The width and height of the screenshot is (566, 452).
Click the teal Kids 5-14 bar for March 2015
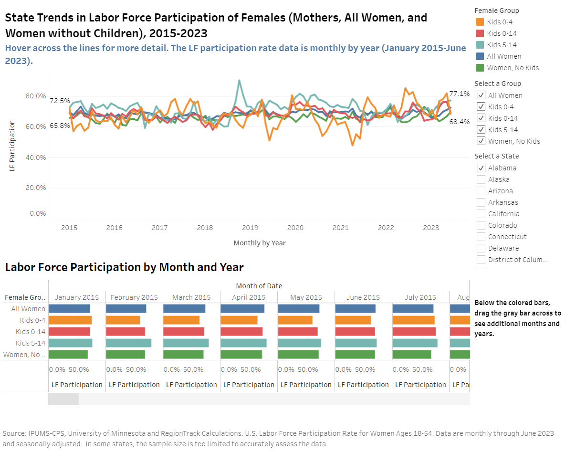pyautogui.click(x=186, y=343)
